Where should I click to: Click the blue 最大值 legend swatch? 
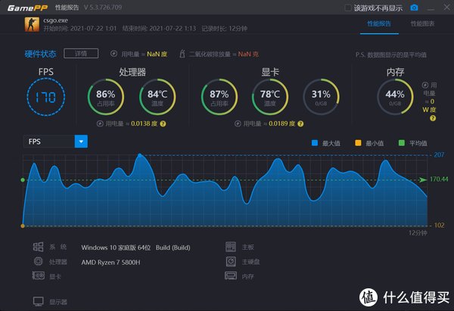[x=315, y=143]
